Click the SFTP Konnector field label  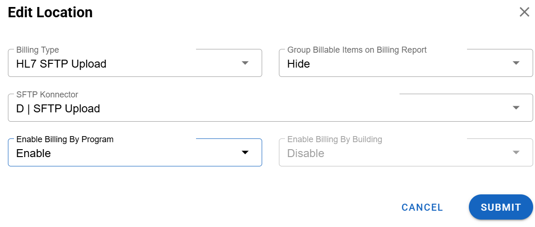[47, 95]
